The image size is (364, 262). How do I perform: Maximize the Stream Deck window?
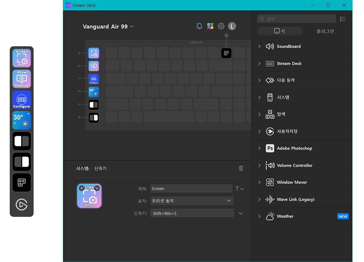328,5
